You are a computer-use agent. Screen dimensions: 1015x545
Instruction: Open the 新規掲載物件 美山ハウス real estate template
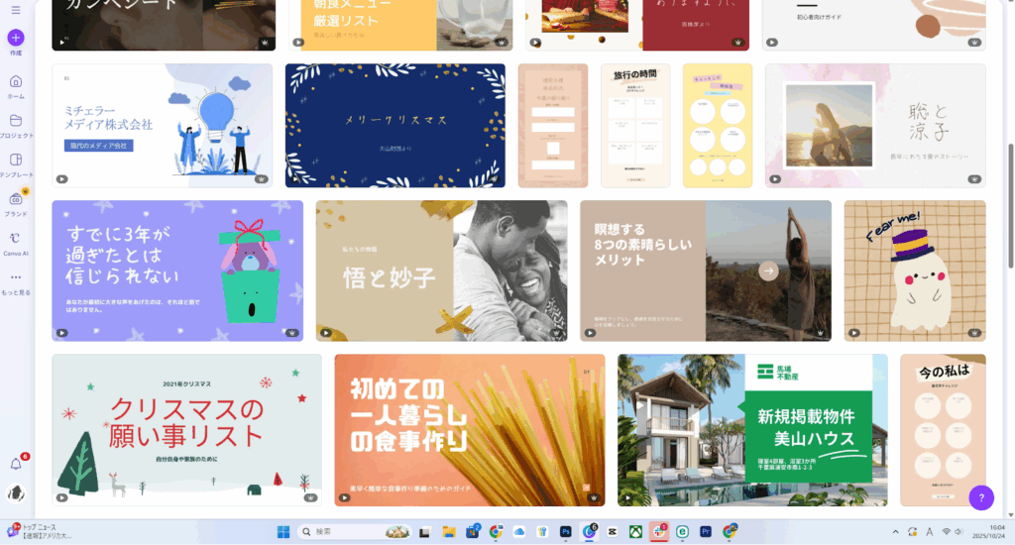[x=751, y=430]
